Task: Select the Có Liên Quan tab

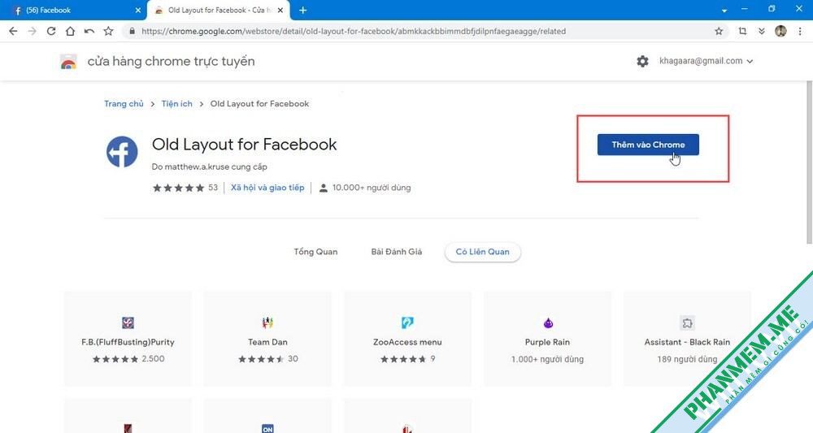Action: (483, 252)
